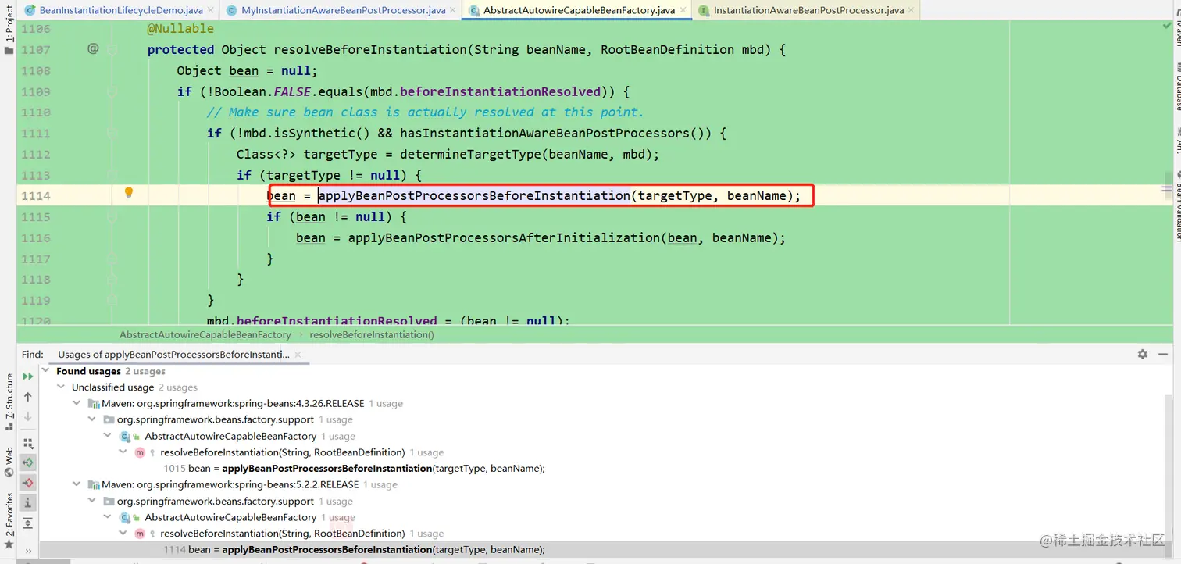Viewport: 1181px width, 564px height.
Task: Click the editor vertical scrollbar thumb
Action: [x=1168, y=186]
